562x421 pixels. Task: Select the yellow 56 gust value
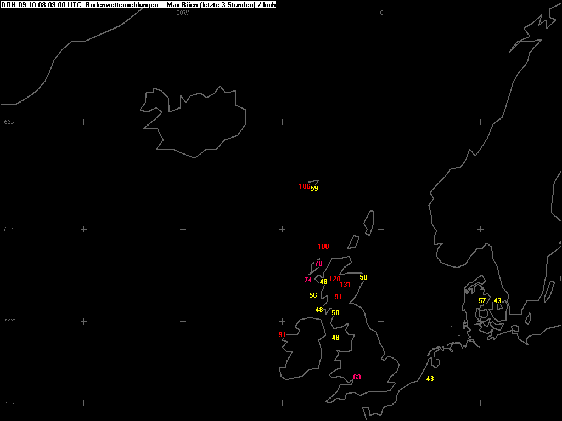click(313, 295)
